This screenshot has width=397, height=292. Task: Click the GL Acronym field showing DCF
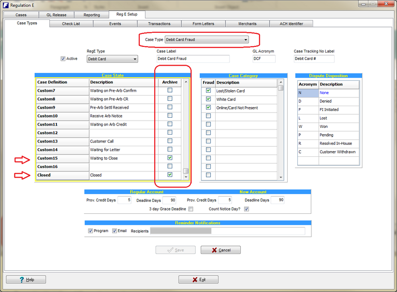[x=264, y=59]
